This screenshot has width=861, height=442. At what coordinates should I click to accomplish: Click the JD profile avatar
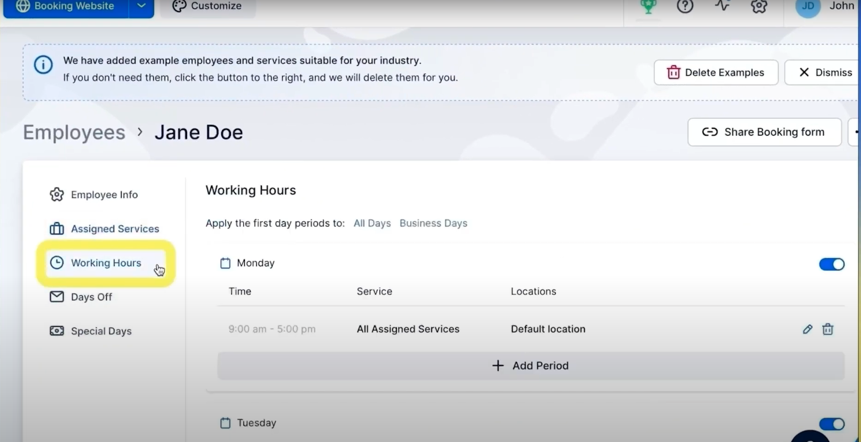click(807, 6)
